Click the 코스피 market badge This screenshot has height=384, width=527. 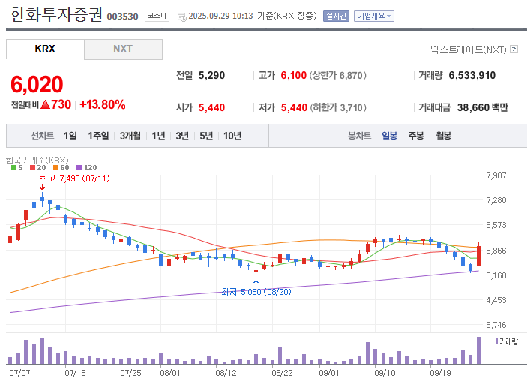click(157, 16)
